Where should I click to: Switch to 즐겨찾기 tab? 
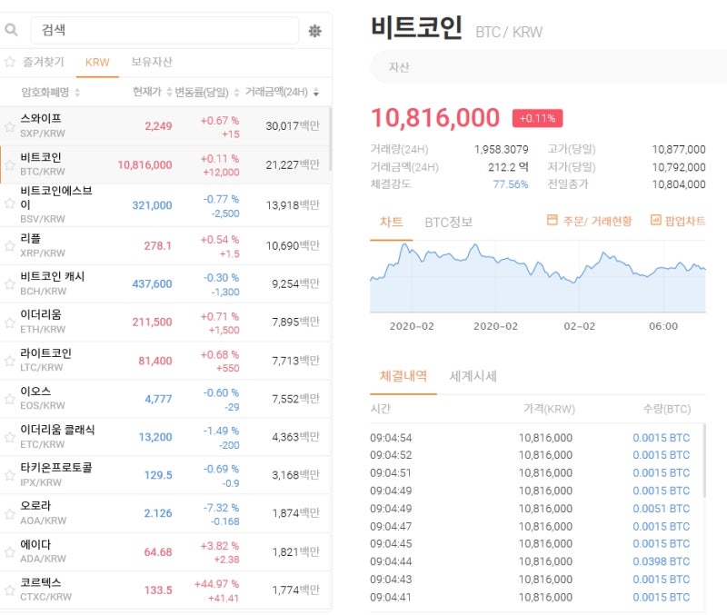click(x=44, y=62)
